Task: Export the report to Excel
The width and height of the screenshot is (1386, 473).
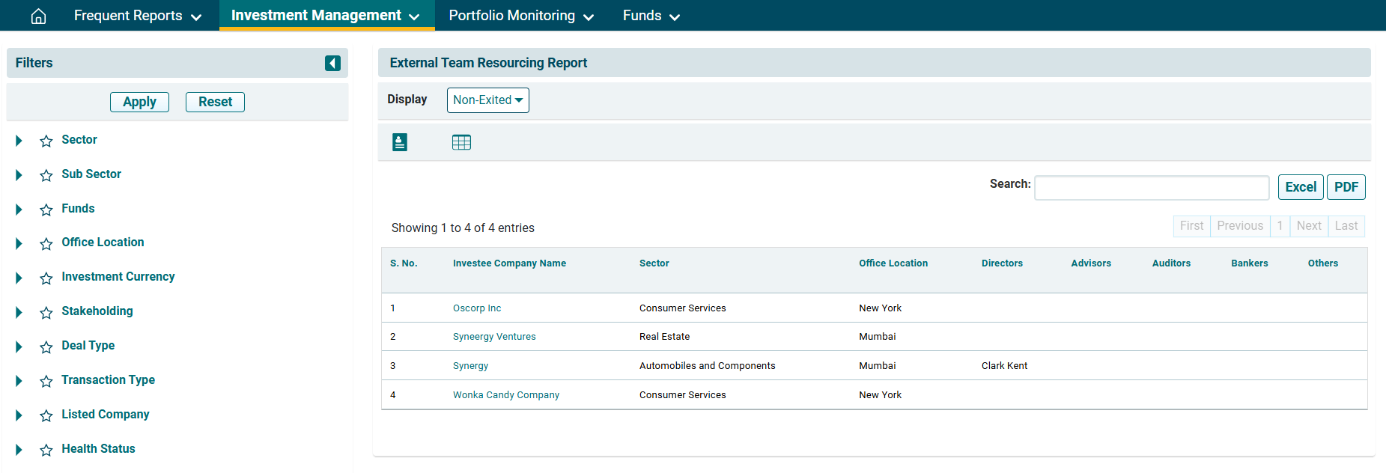Action: pyautogui.click(x=1300, y=187)
